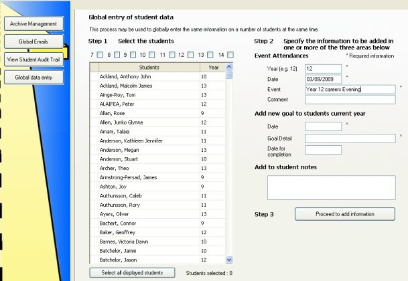Tick the Year 11 filter checkbox
Image resolution: width=408 pixels, height=281 pixels.
pyautogui.click(x=172, y=55)
